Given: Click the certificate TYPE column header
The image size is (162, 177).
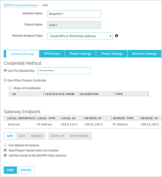Looking at the screenshot, I should (x=131, y=94).
